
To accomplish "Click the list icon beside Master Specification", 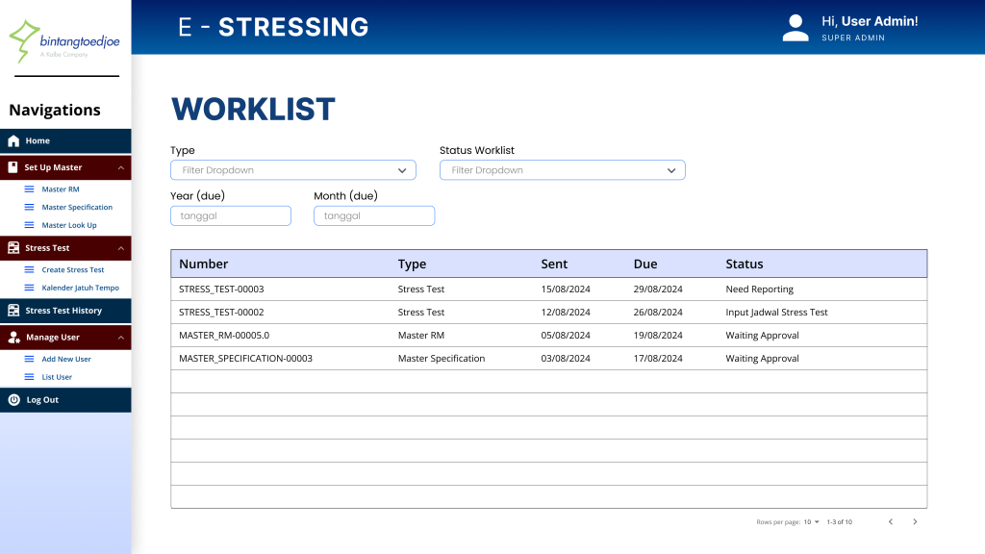I will pyautogui.click(x=29, y=208).
